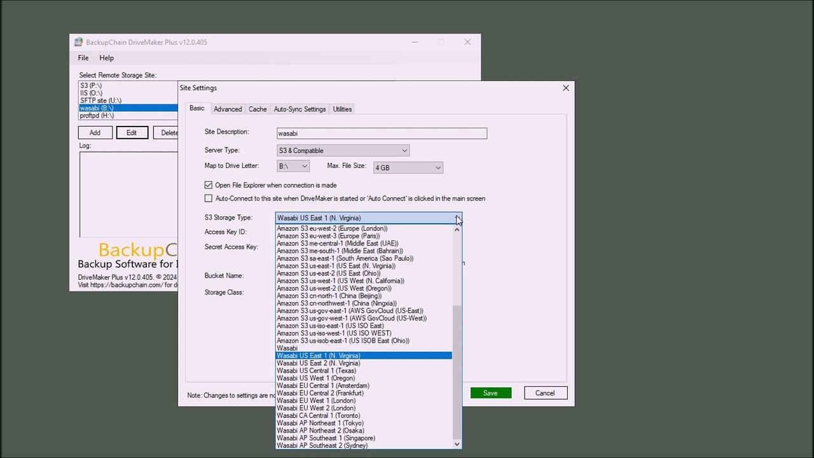Close the Site Settings dialog
Screen dimensions: 814x458
tap(565, 88)
